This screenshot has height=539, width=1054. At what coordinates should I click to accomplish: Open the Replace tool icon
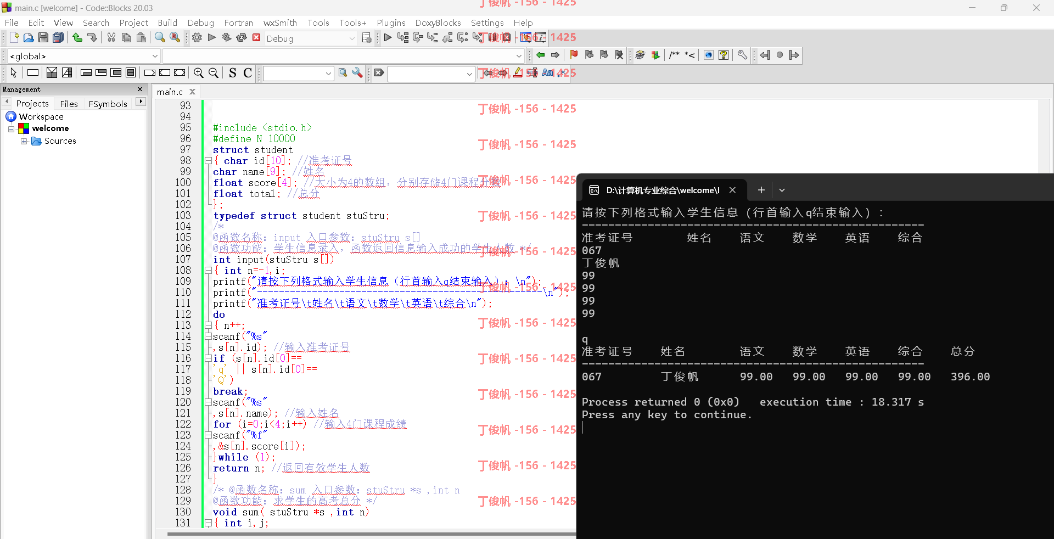(175, 38)
